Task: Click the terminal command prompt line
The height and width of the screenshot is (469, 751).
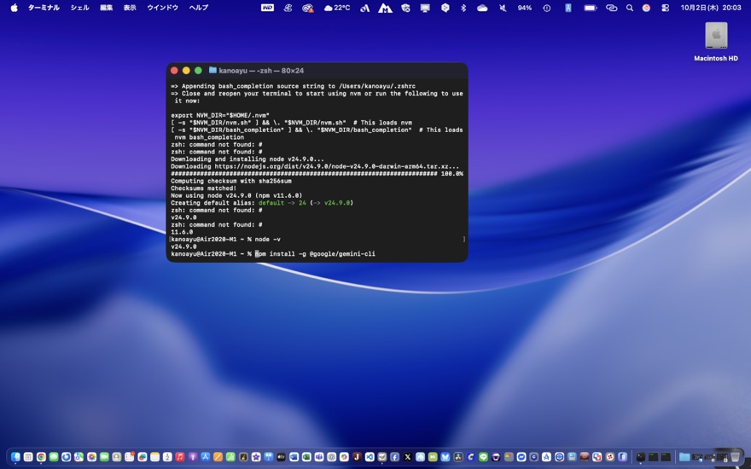Action: (316, 254)
